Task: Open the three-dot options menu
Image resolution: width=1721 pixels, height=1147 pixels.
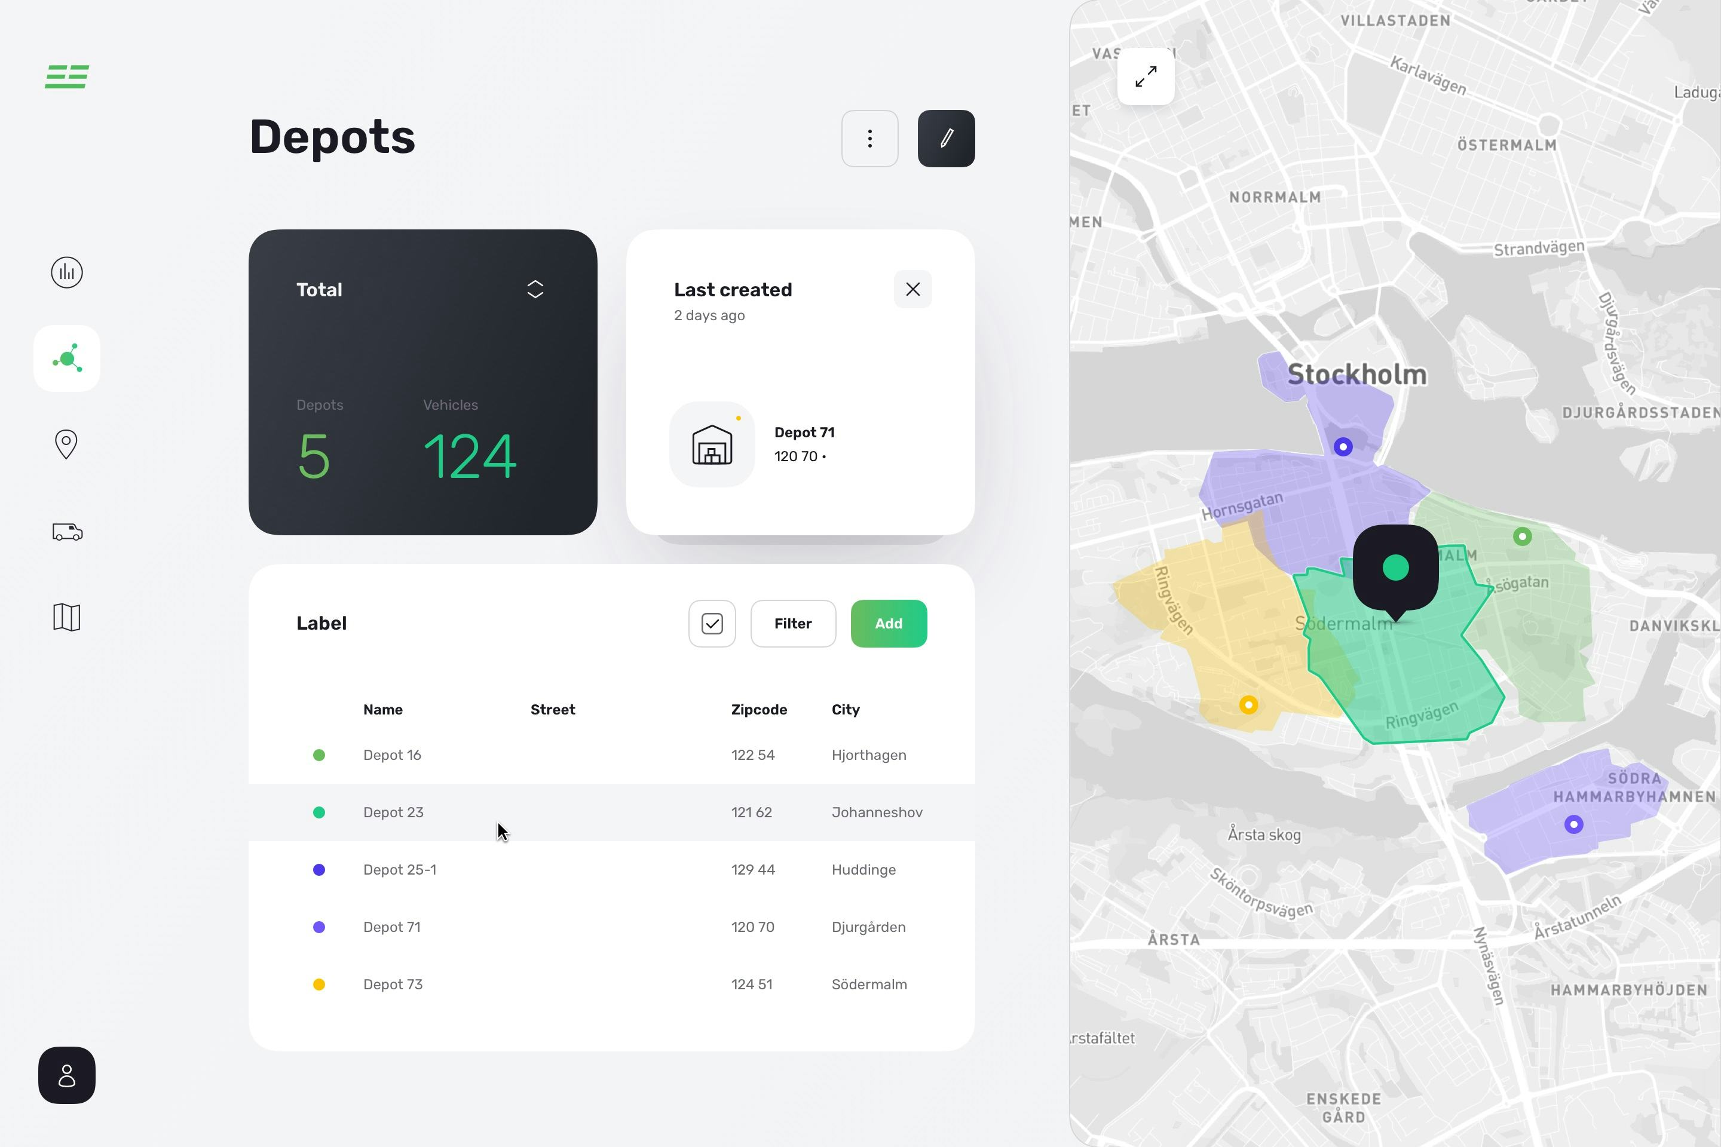Action: coord(869,138)
